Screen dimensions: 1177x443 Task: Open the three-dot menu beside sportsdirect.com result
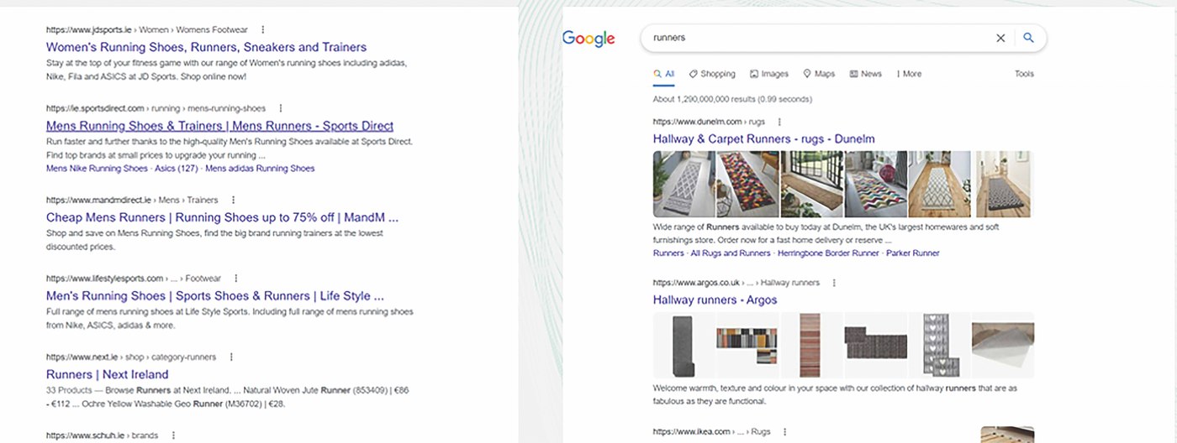point(280,108)
